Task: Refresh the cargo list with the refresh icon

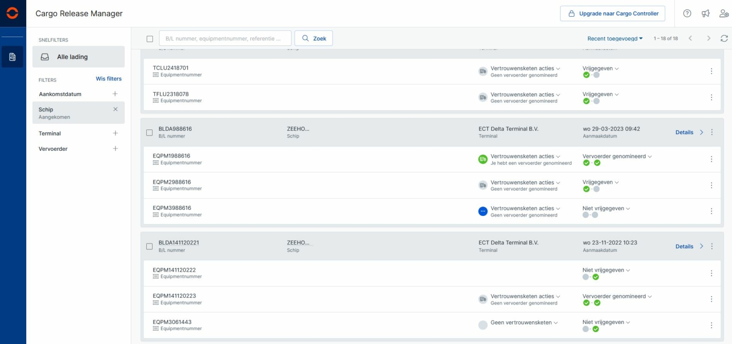Action: (x=724, y=38)
